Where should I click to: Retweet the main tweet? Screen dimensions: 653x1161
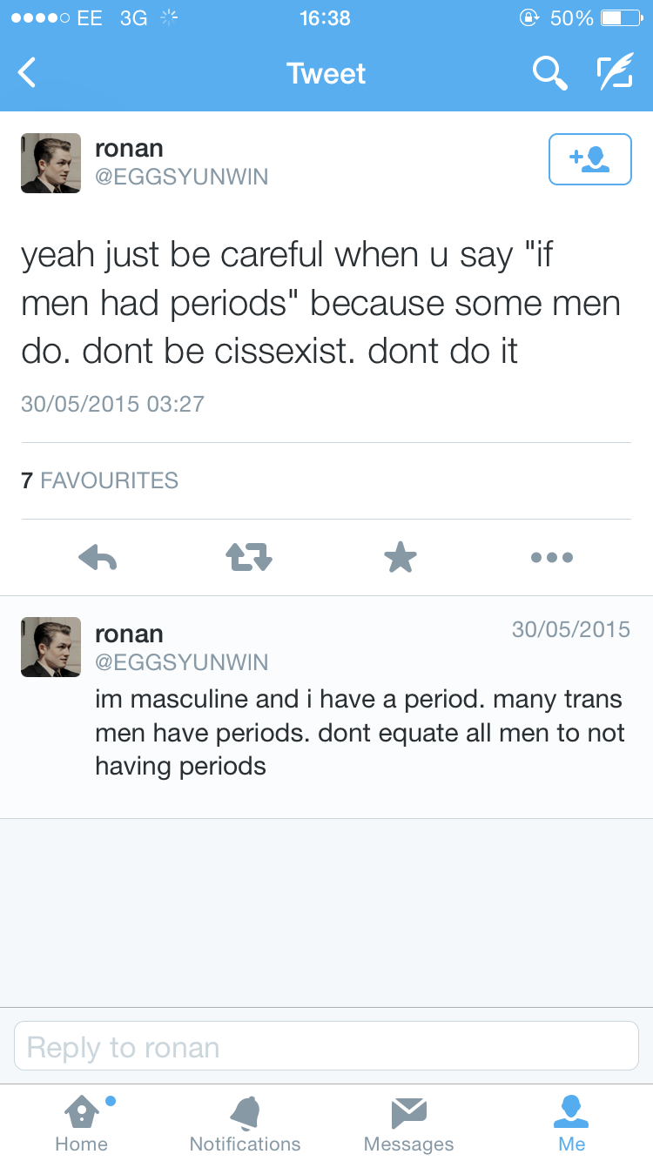pos(249,557)
